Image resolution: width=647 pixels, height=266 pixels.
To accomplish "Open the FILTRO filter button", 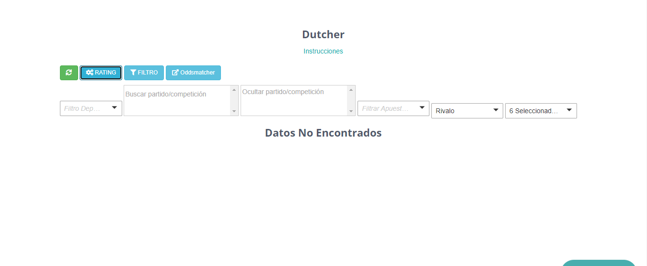I will coord(144,73).
